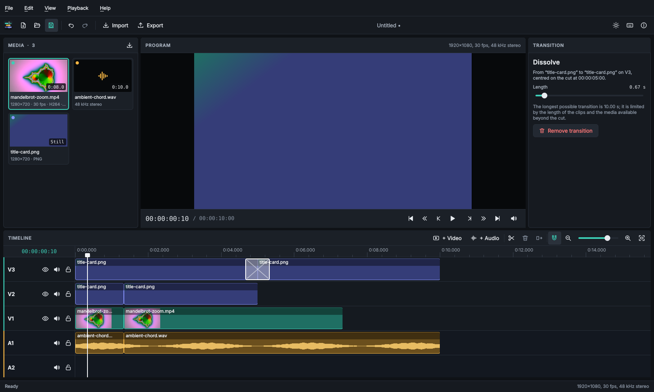This screenshot has width=654, height=392.
Task: Import media via Media panel download icon
Action: pyautogui.click(x=130, y=45)
